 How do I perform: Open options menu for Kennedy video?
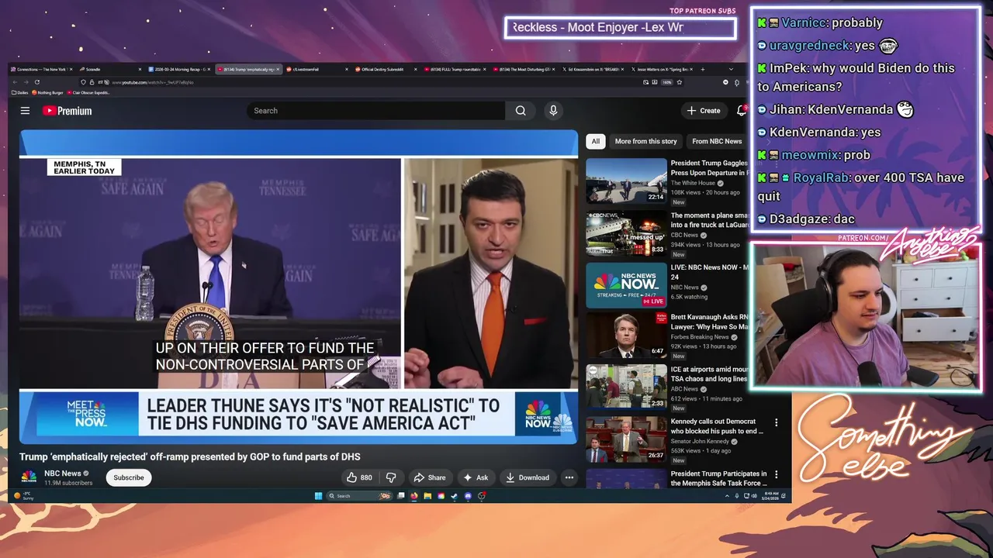[x=776, y=423]
